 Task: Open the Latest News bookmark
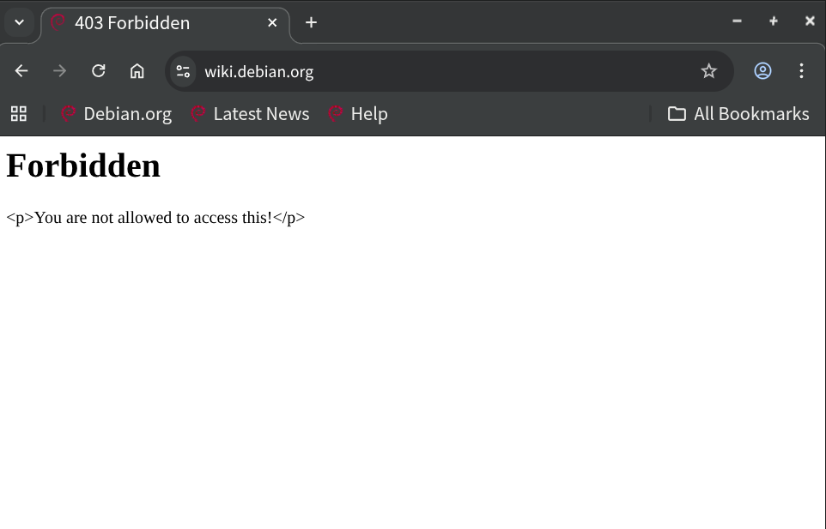tap(250, 114)
